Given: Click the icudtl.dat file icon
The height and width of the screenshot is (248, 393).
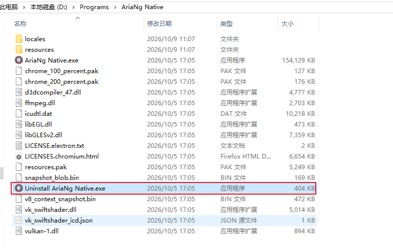Looking at the screenshot, I should pos(19,114).
